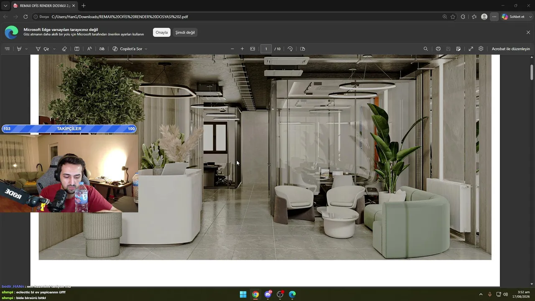Image resolution: width=535 pixels, height=301 pixels.
Task: Select the highlighter tool
Action: (x=19, y=49)
